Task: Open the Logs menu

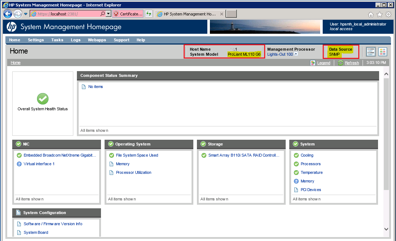Action: tap(76, 40)
